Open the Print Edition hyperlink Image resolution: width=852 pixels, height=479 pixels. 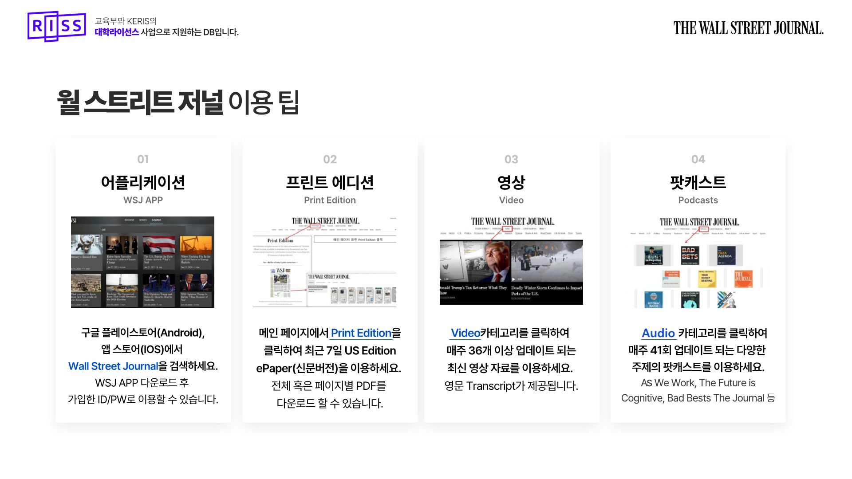point(361,333)
